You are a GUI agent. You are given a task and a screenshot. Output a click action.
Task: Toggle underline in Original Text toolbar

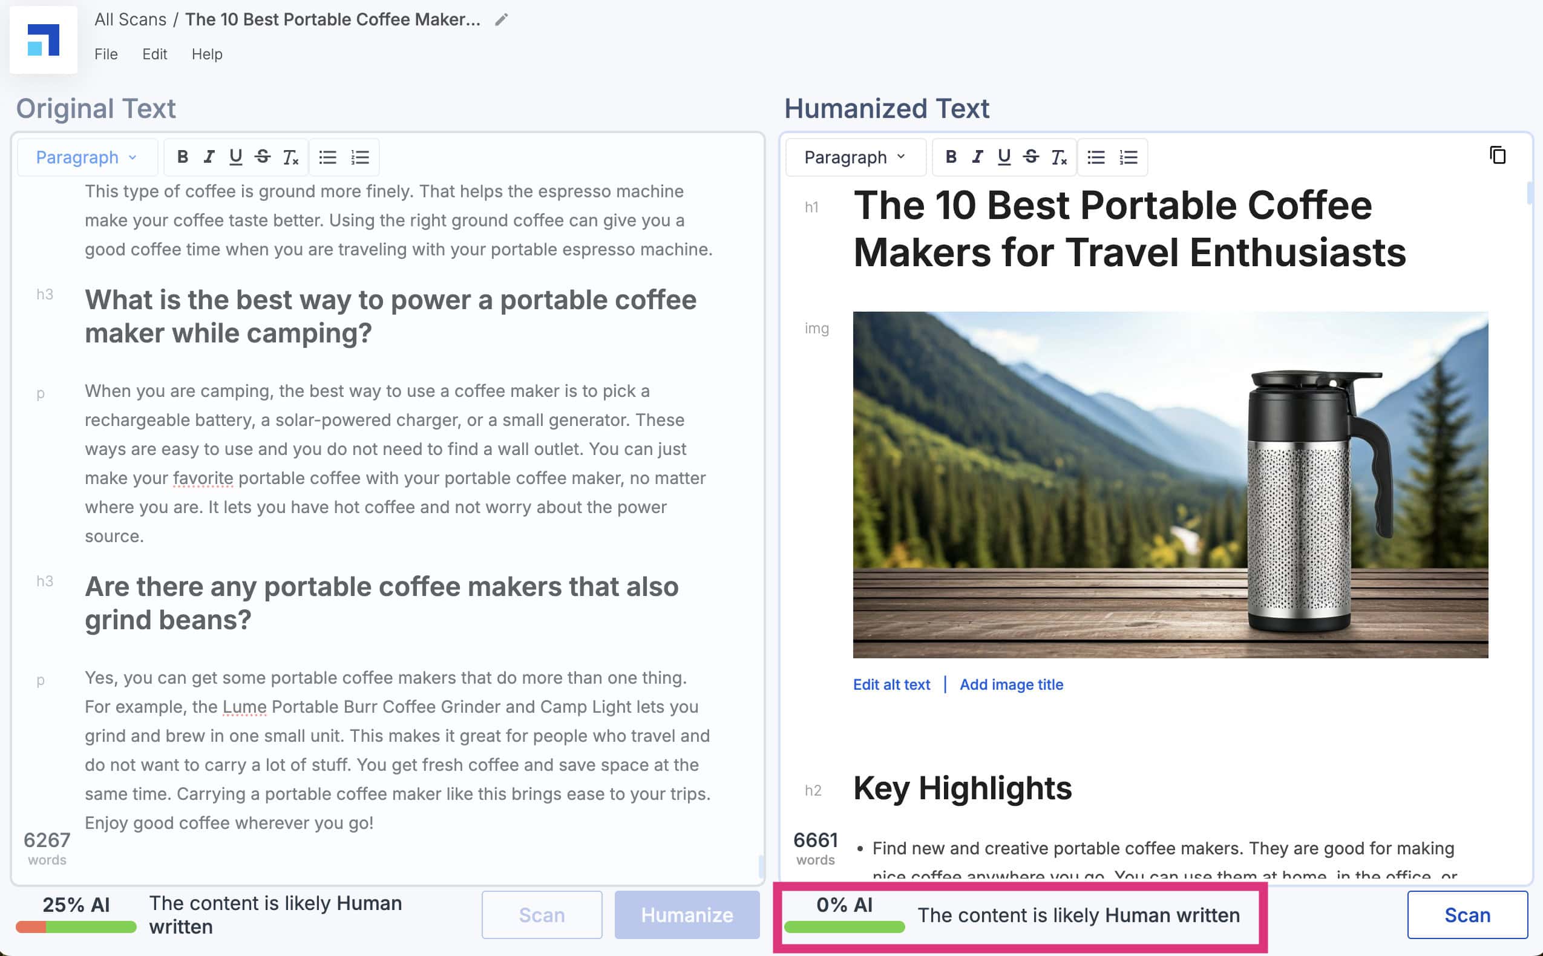(236, 157)
